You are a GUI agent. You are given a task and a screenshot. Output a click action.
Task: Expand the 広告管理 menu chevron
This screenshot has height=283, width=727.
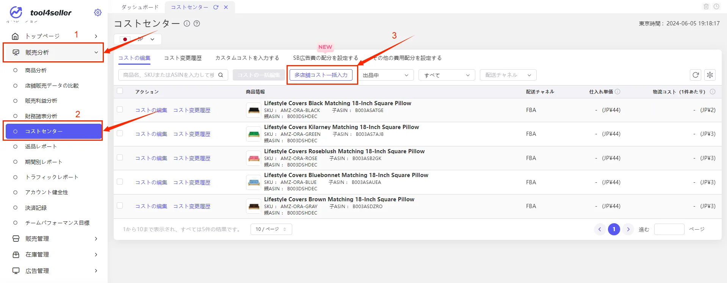click(x=96, y=271)
